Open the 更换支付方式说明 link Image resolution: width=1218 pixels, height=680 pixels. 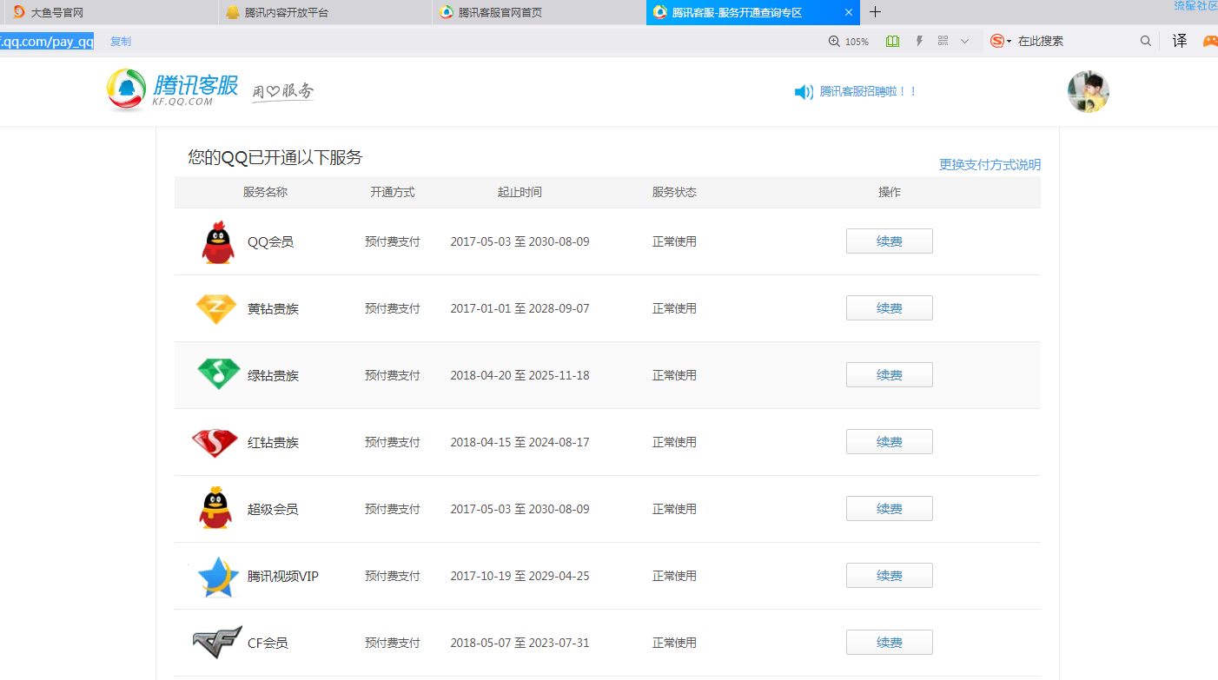pyautogui.click(x=990, y=164)
